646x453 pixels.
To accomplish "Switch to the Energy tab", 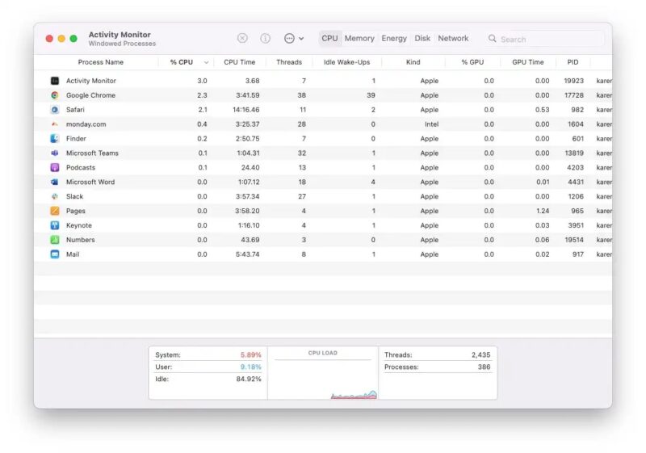I will click(x=394, y=38).
